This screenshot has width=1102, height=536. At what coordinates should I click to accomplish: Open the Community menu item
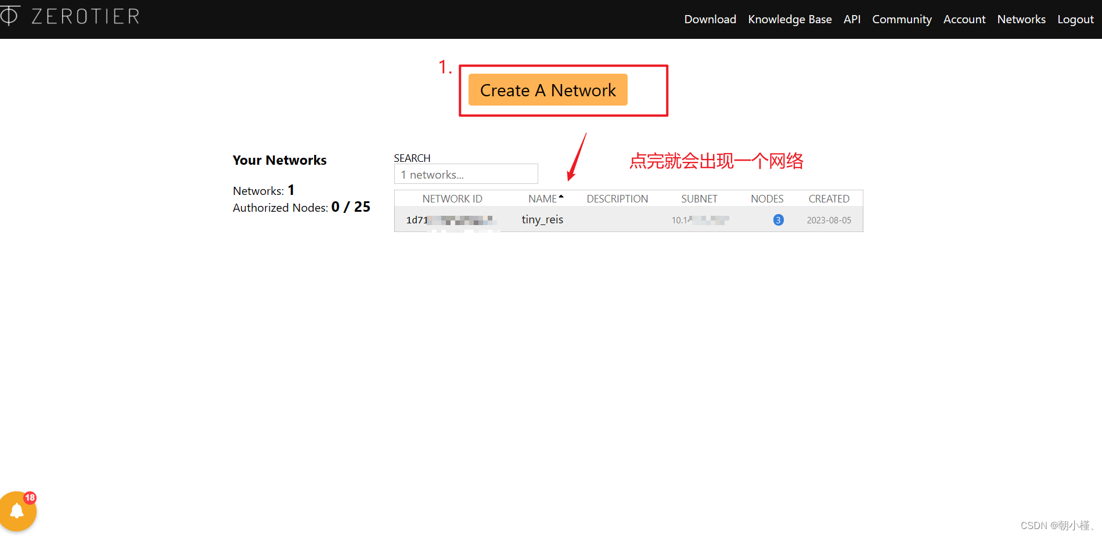pyautogui.click(x=902, y=19)
